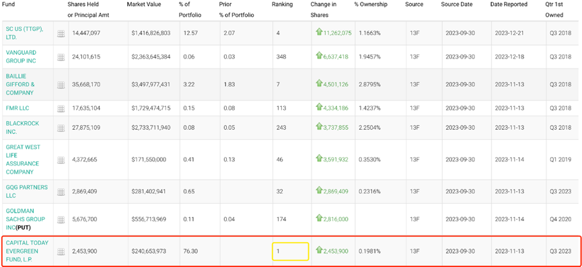Click the grid icon in FMR LLC row
The width and height of the screenshot is (582, 267).
tap(61, 109)
